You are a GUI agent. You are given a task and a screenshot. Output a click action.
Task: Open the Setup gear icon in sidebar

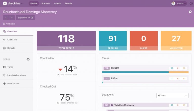[28, 59]
